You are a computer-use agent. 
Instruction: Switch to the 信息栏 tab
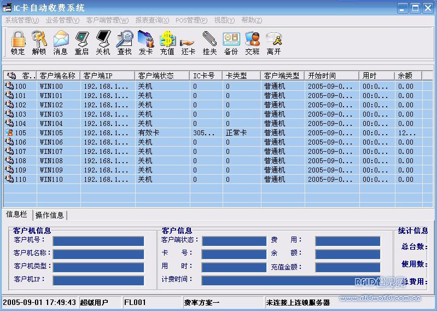(x=17, y=214)
